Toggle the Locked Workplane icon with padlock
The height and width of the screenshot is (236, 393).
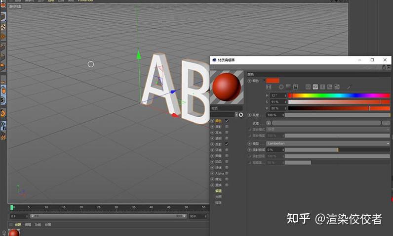click(3, 126)
